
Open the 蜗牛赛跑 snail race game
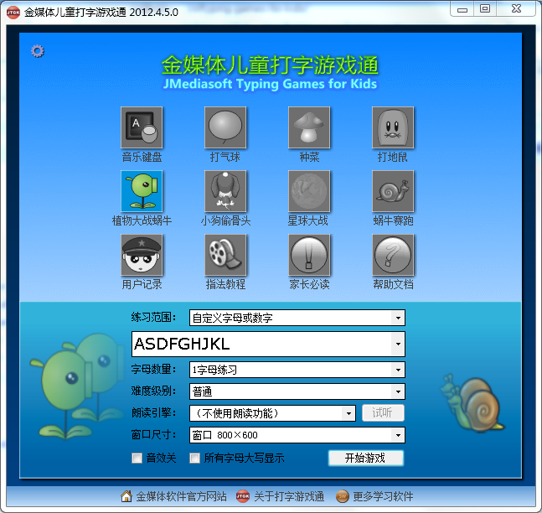click(393, 191)
